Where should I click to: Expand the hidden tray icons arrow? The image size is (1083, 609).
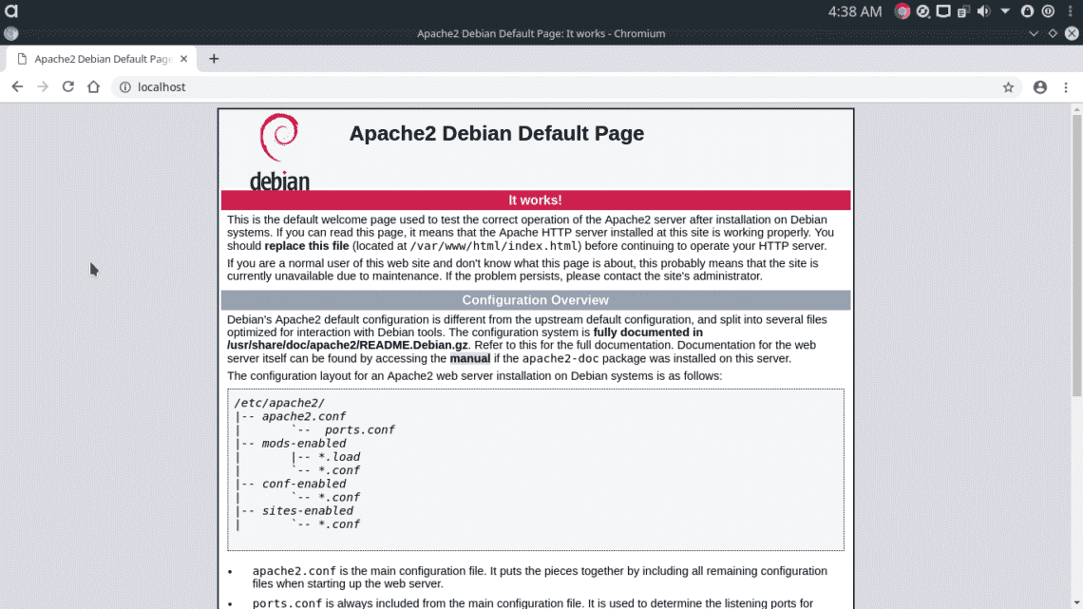click(1005, 11)
